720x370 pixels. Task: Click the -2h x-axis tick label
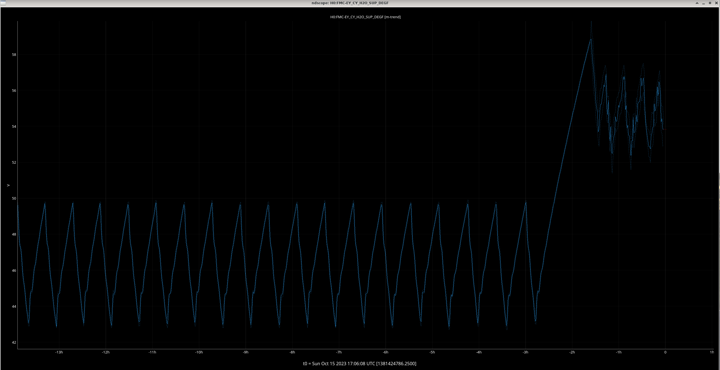coord(572,352)
